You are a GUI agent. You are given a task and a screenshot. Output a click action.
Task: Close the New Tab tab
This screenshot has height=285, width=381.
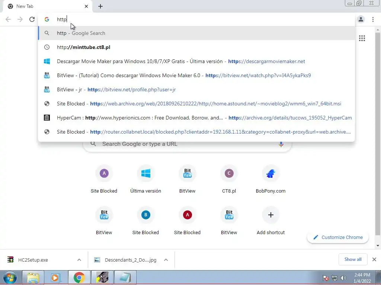coord(86,6)
